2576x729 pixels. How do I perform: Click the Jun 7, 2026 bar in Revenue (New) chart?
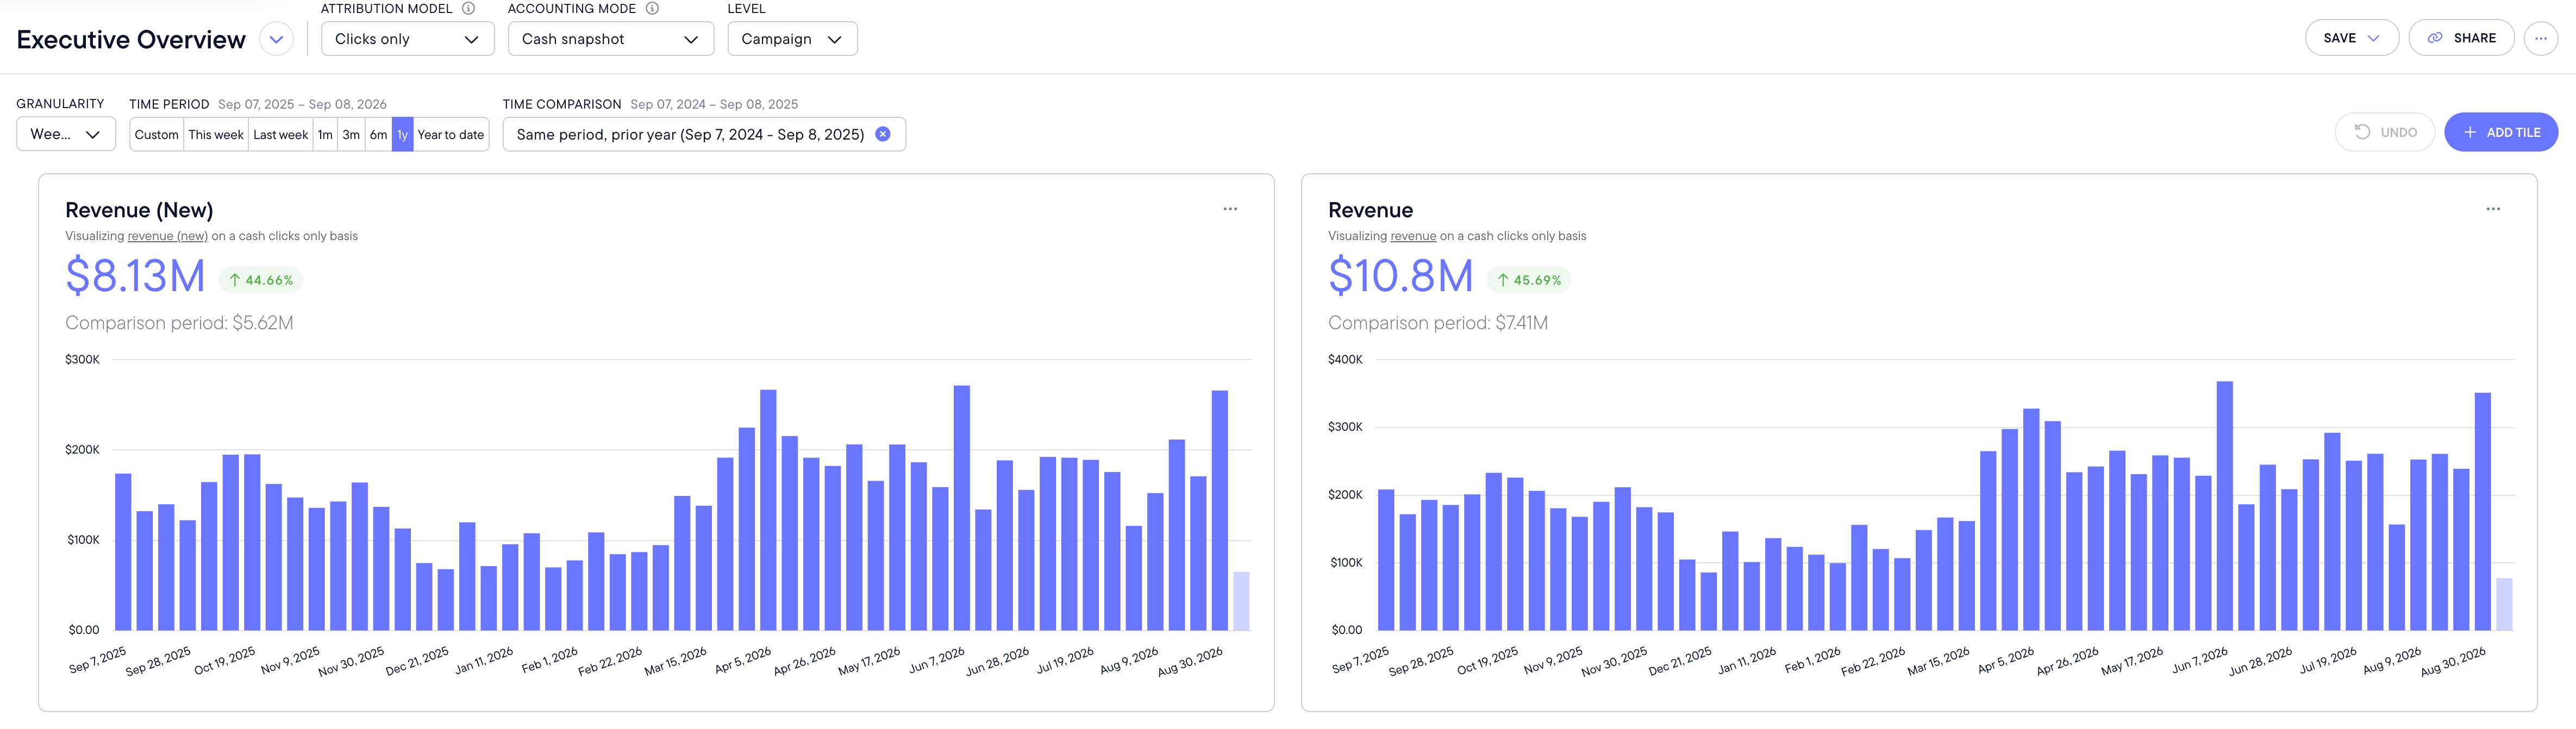[962, 508]
